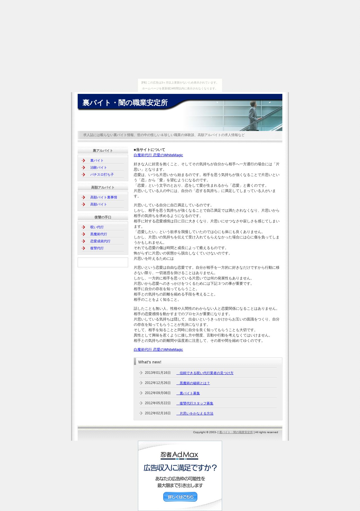Click footer link 裏バイト・闇の職業安定所
Viewport: 360px width, 511px height.
[x=236, y=432]
